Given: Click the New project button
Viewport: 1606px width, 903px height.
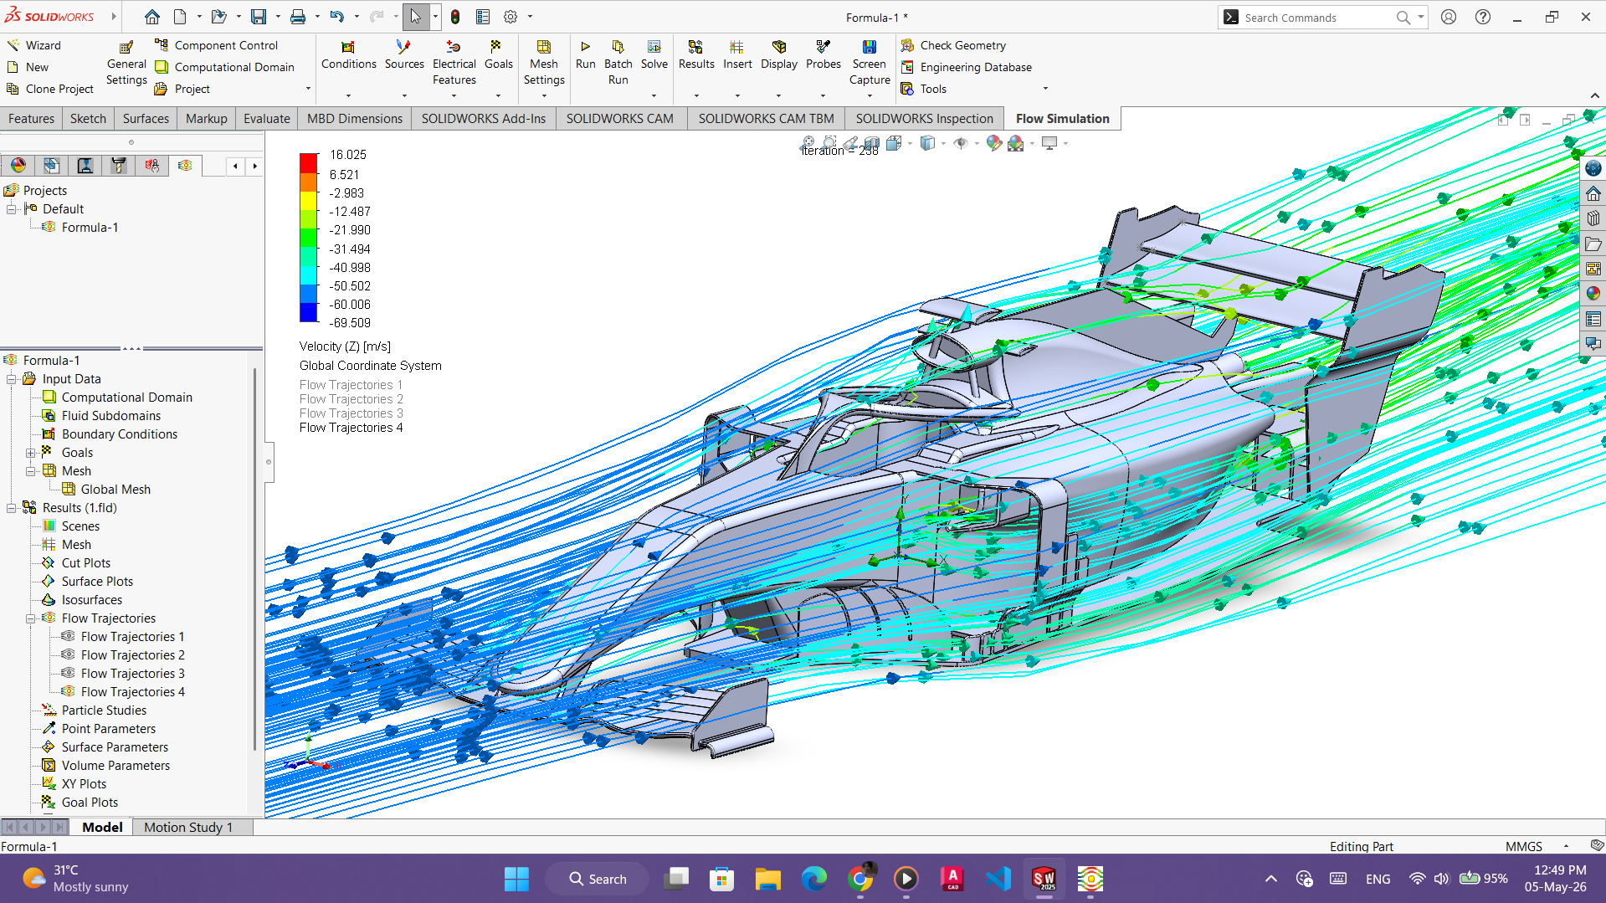Looking at the screenshot, I should (28, 67).
